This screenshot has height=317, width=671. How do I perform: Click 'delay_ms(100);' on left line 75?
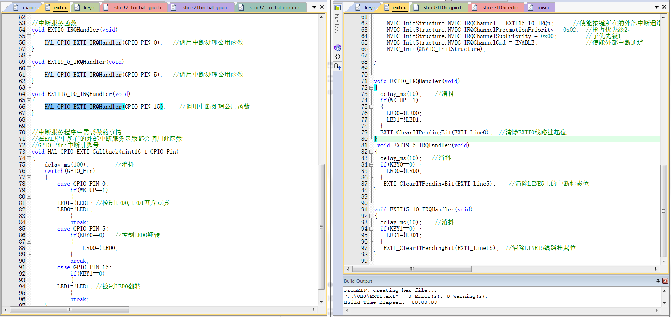point(67,164)
